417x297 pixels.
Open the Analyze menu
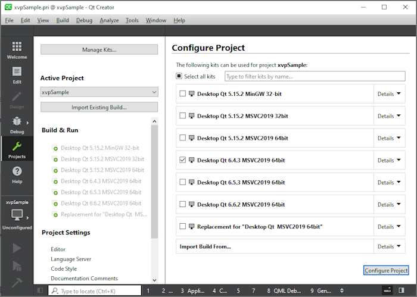(x=109, y=20)
